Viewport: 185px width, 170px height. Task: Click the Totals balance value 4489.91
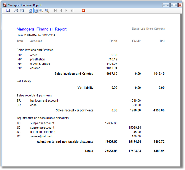(159, 151)
